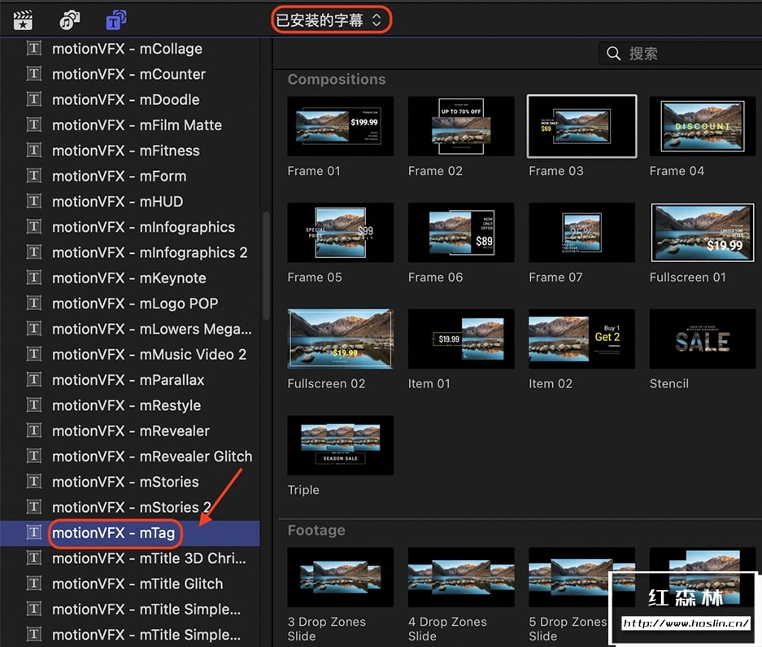Select motionVFX - mForm category
Screen dimensions: 762x647
point(130,176)
